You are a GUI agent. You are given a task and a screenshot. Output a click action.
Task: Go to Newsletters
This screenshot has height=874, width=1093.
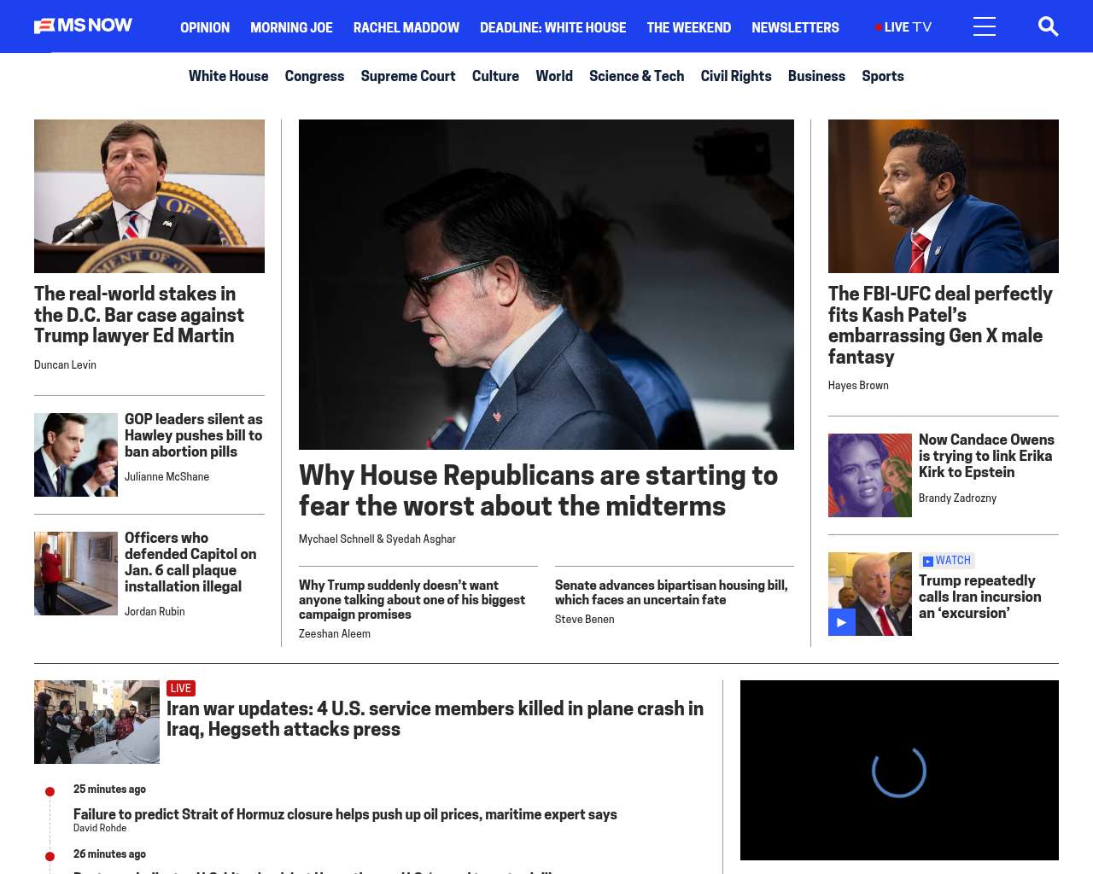point(795,27)
